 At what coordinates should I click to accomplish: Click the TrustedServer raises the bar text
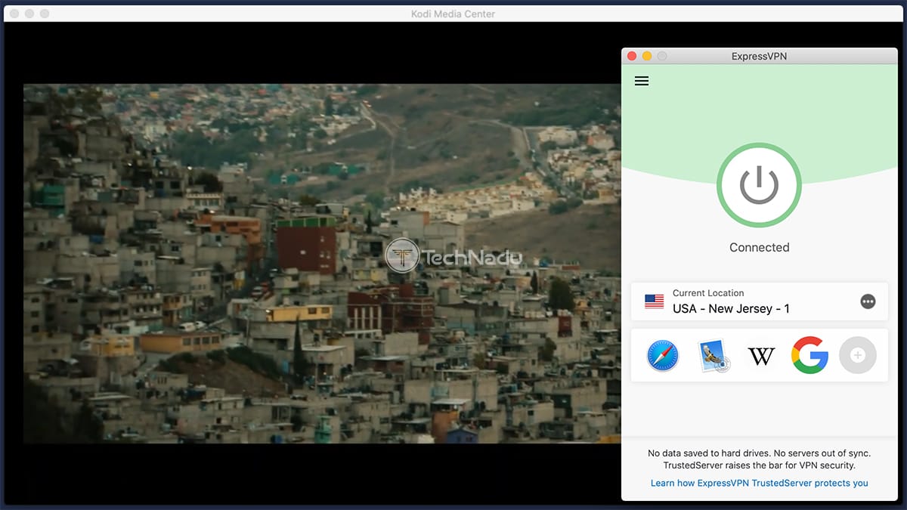pyautogui.click(x=759, y=465)
